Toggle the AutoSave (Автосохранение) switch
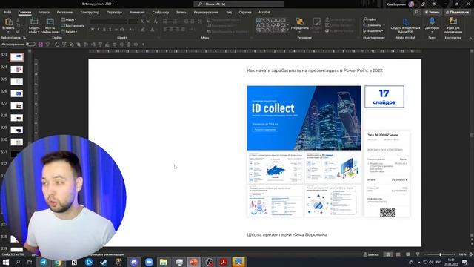 [x=30, y=44]
